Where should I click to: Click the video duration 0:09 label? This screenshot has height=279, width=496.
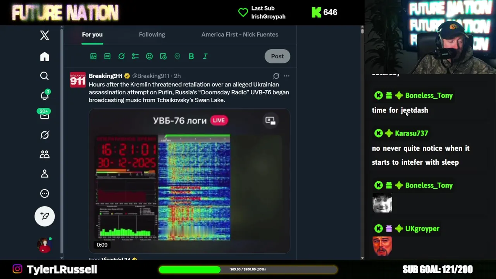point(102,245)
